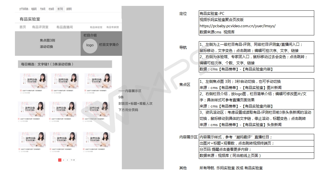Screen dimensions: 319x176
Task: Select 电脑网 in the top network bar
Action: (34, 9)
